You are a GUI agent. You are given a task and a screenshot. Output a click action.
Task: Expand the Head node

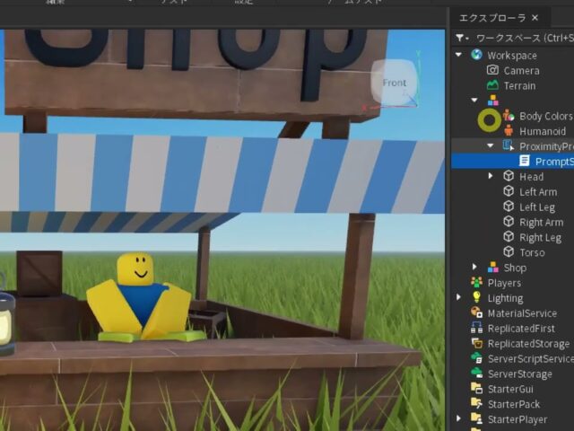tap(491, 176)
